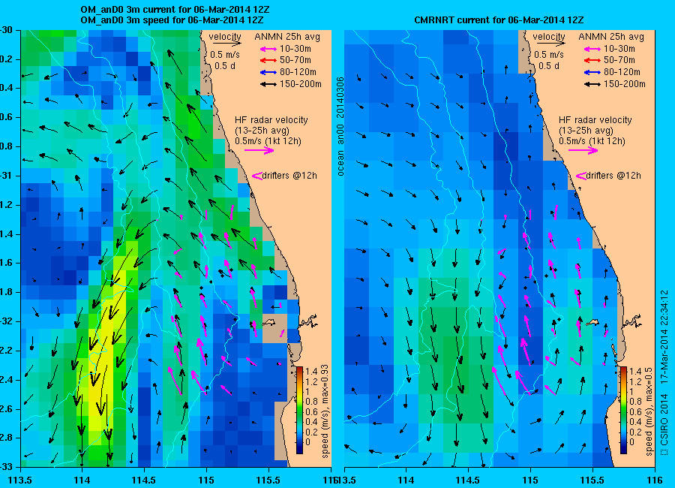The image size is (675, 488).
Task: Click the black 150-200m arrow in right legend
Action: point(592,85)
